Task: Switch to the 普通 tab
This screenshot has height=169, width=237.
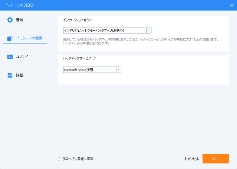Action: (20, 20)
